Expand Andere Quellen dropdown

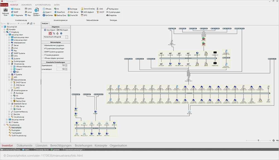tap(36, 12)
